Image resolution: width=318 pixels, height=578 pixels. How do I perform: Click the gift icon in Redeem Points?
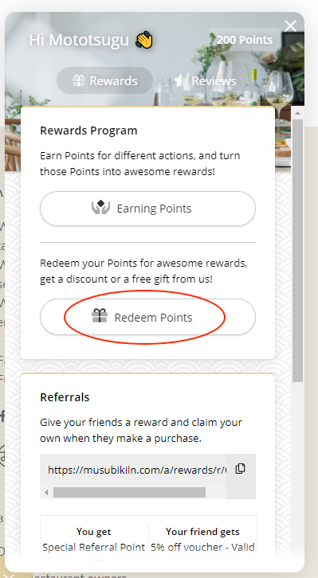pyautogui.click(x=100, y=316)
